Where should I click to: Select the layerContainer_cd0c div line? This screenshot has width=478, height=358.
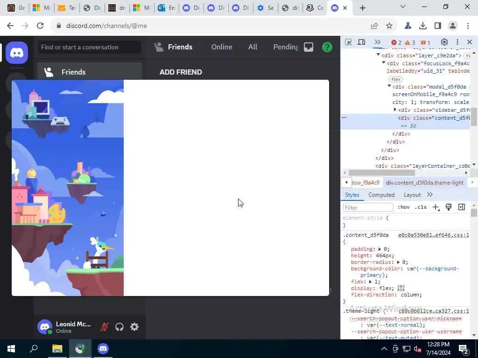click(422, 166)
